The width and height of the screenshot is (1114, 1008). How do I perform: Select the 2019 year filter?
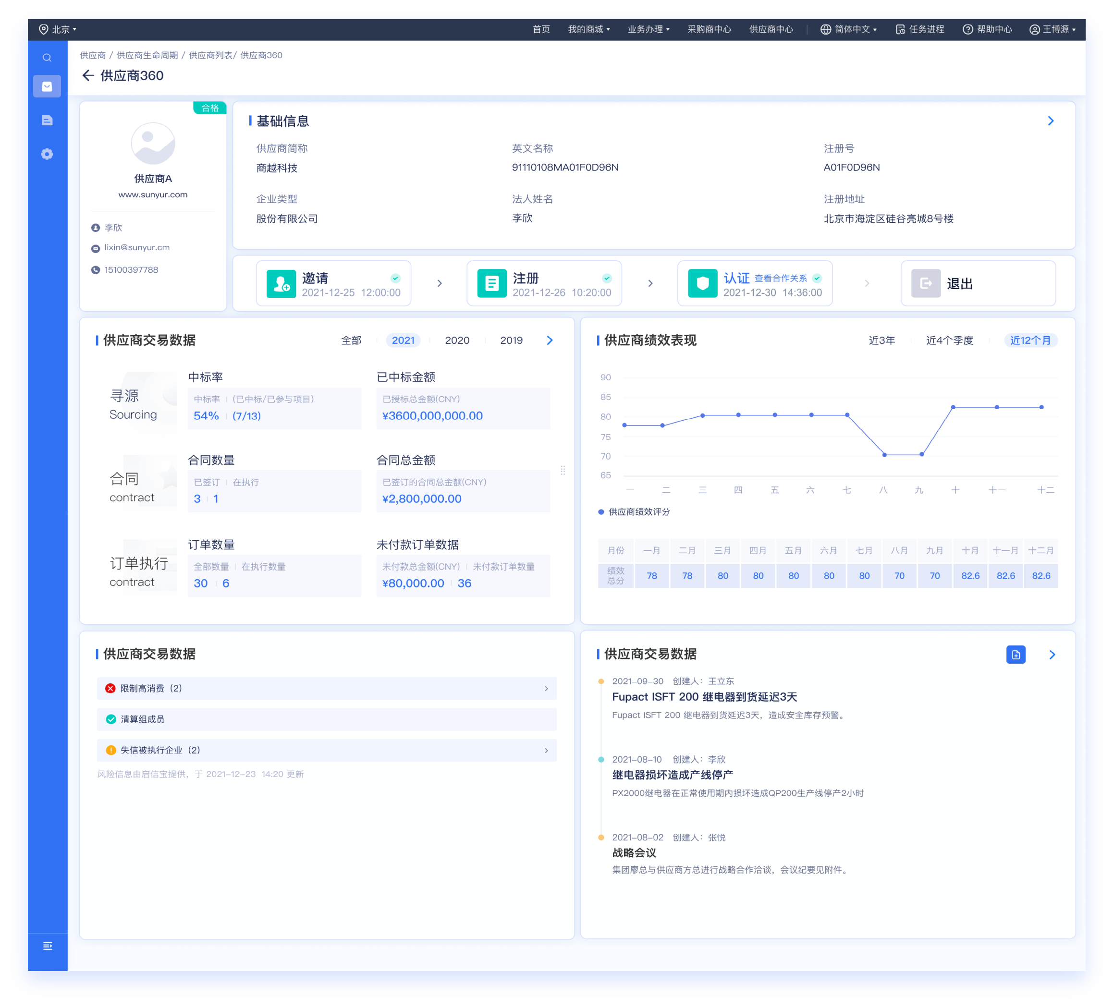[511, 340]
